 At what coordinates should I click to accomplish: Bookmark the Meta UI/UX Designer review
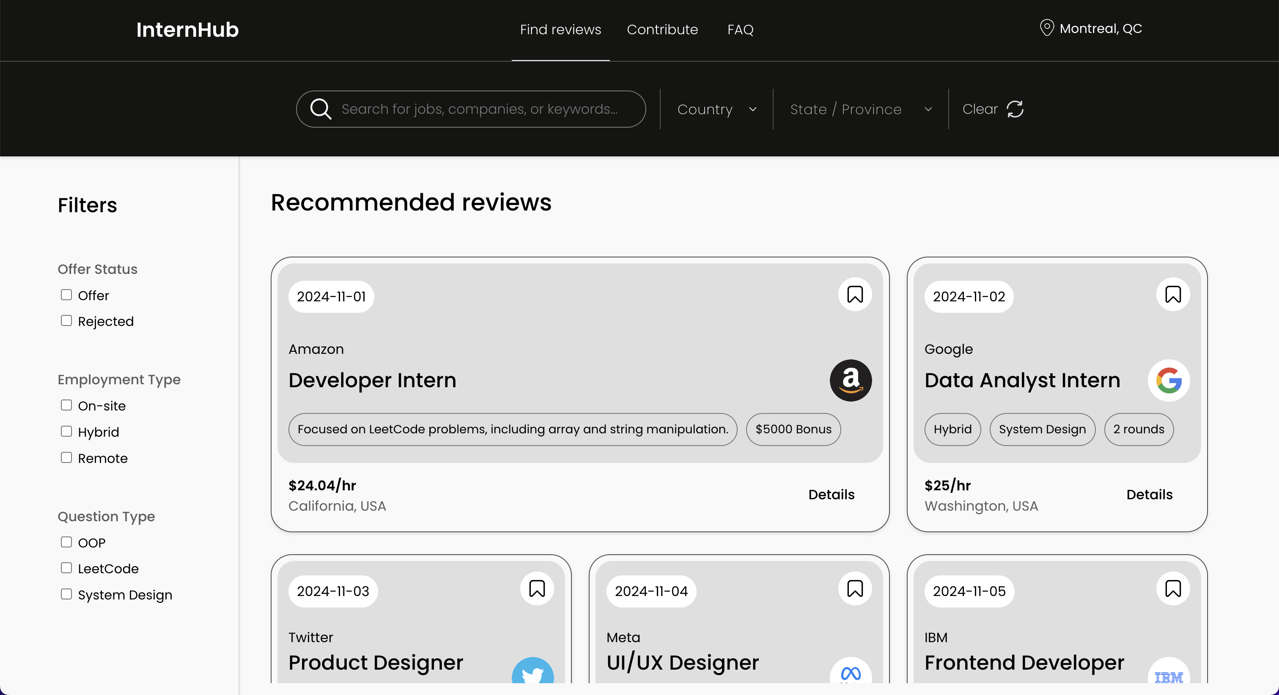[x=854, y=589]
